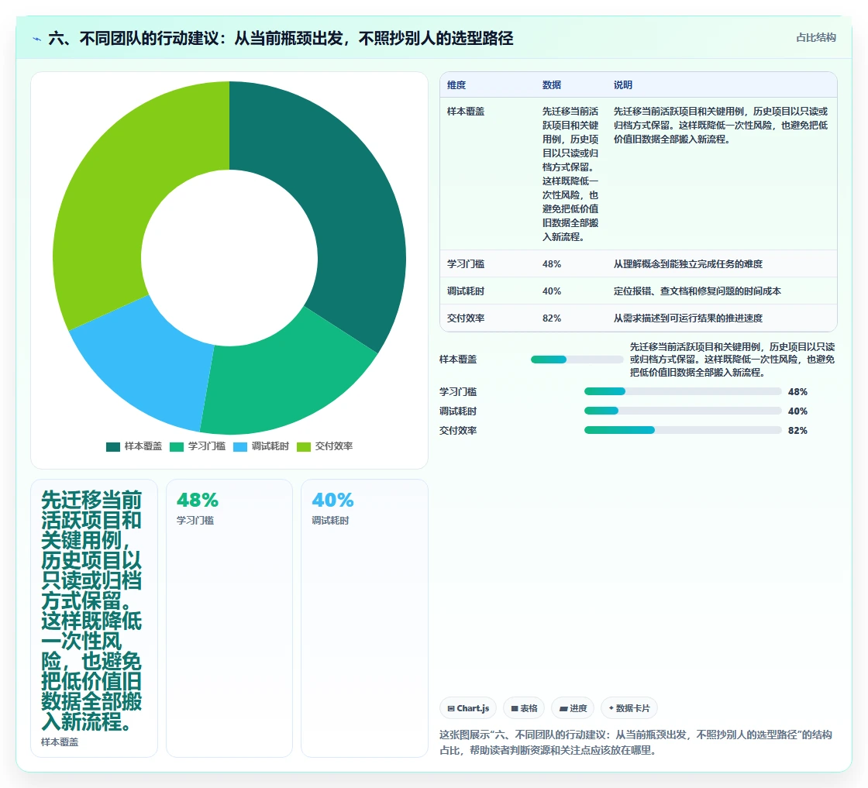Click the 样本覆盖 table row label

click(x=466, y=112)
